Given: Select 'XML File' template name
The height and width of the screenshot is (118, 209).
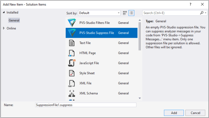Looking at the screenshot, I should (85, 83).
